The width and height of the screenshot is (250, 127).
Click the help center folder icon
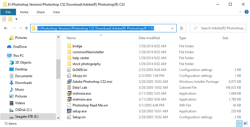pyautogui.click(x=69, y=58)
